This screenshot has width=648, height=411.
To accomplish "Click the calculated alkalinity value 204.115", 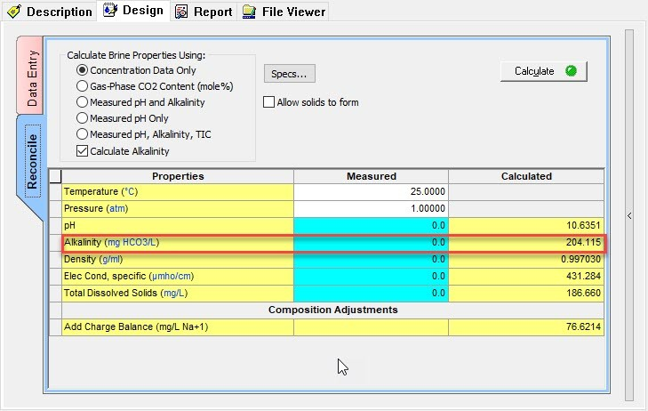I will [583, 242].
